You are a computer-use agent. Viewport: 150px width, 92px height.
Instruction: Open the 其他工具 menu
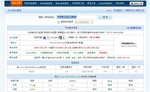tap(91, 3)
